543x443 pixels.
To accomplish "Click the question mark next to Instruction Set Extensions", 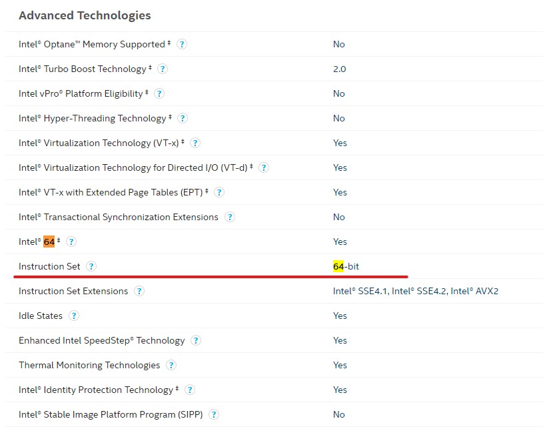I will click(x=139, y=291).
